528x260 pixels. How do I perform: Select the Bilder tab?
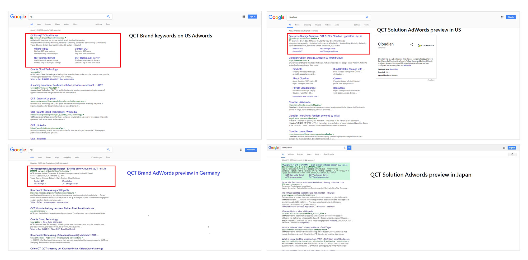pos(49,157)
